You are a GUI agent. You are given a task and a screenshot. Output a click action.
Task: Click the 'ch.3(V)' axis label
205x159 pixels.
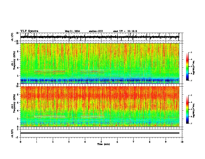[12, 133]
